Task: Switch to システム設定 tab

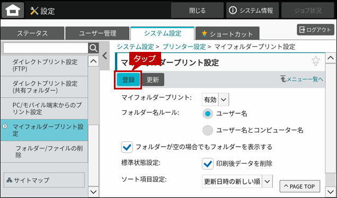Action: point(163,33)
